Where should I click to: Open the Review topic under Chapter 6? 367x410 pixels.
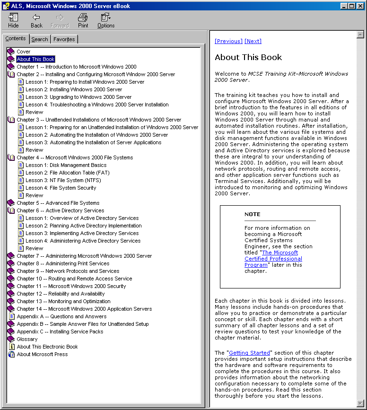(x=34, y=248)
